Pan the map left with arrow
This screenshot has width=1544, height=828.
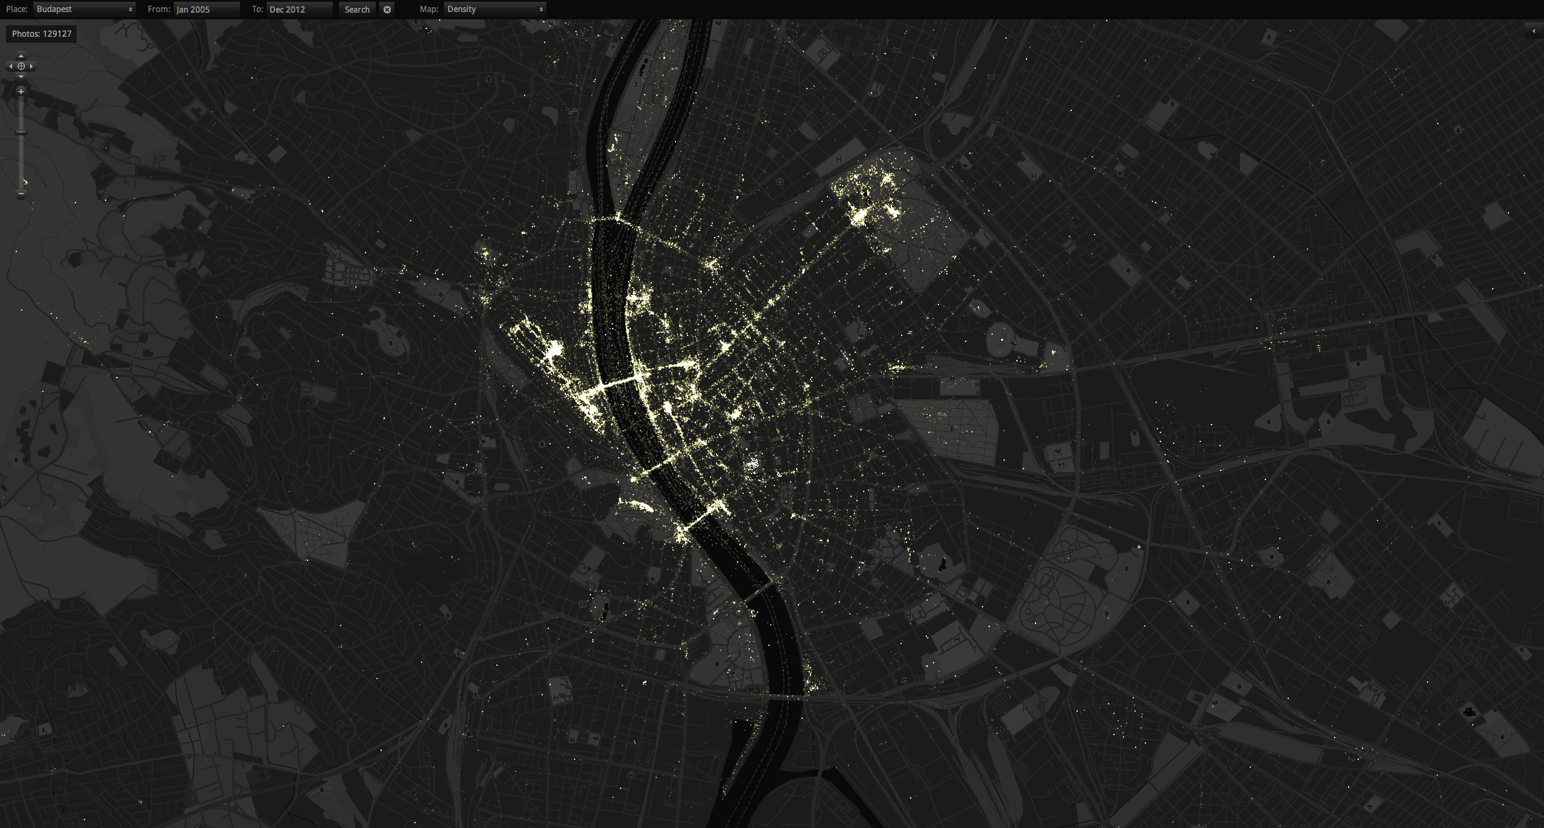tap(10, 66)
